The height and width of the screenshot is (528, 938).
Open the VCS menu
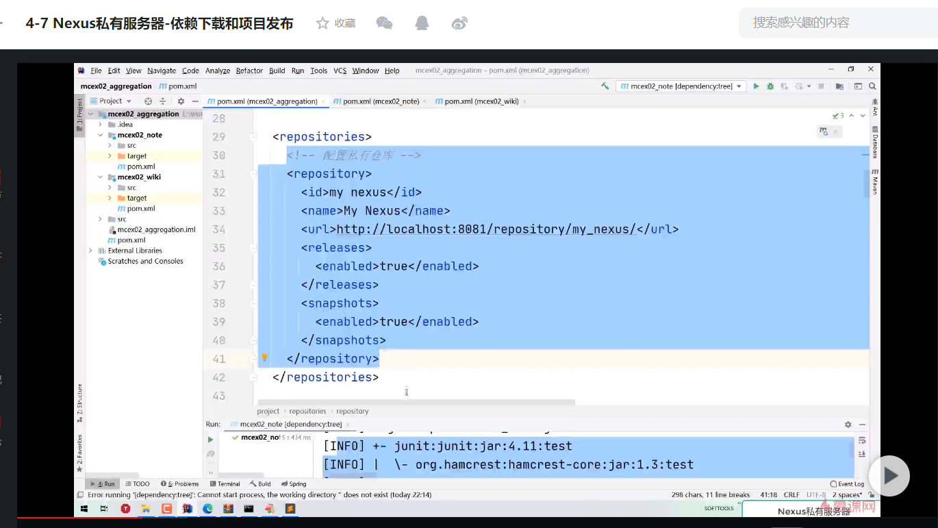340,71
